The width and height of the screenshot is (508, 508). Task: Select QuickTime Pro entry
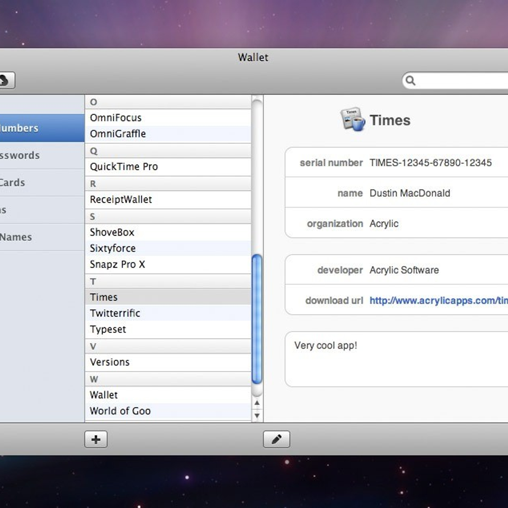pos(124,167)
